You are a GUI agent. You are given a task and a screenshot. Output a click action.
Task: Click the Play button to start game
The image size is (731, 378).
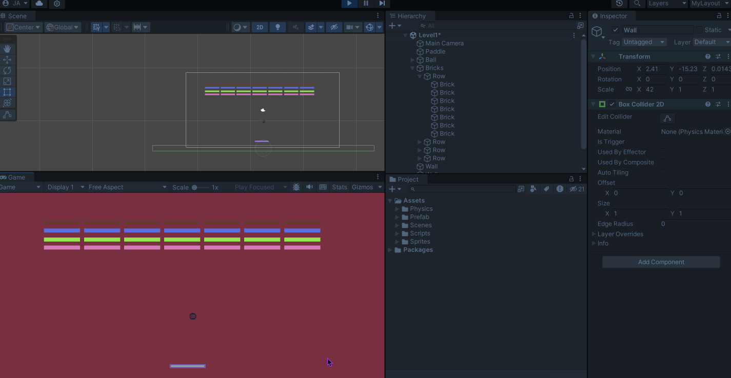pos(349,4)
